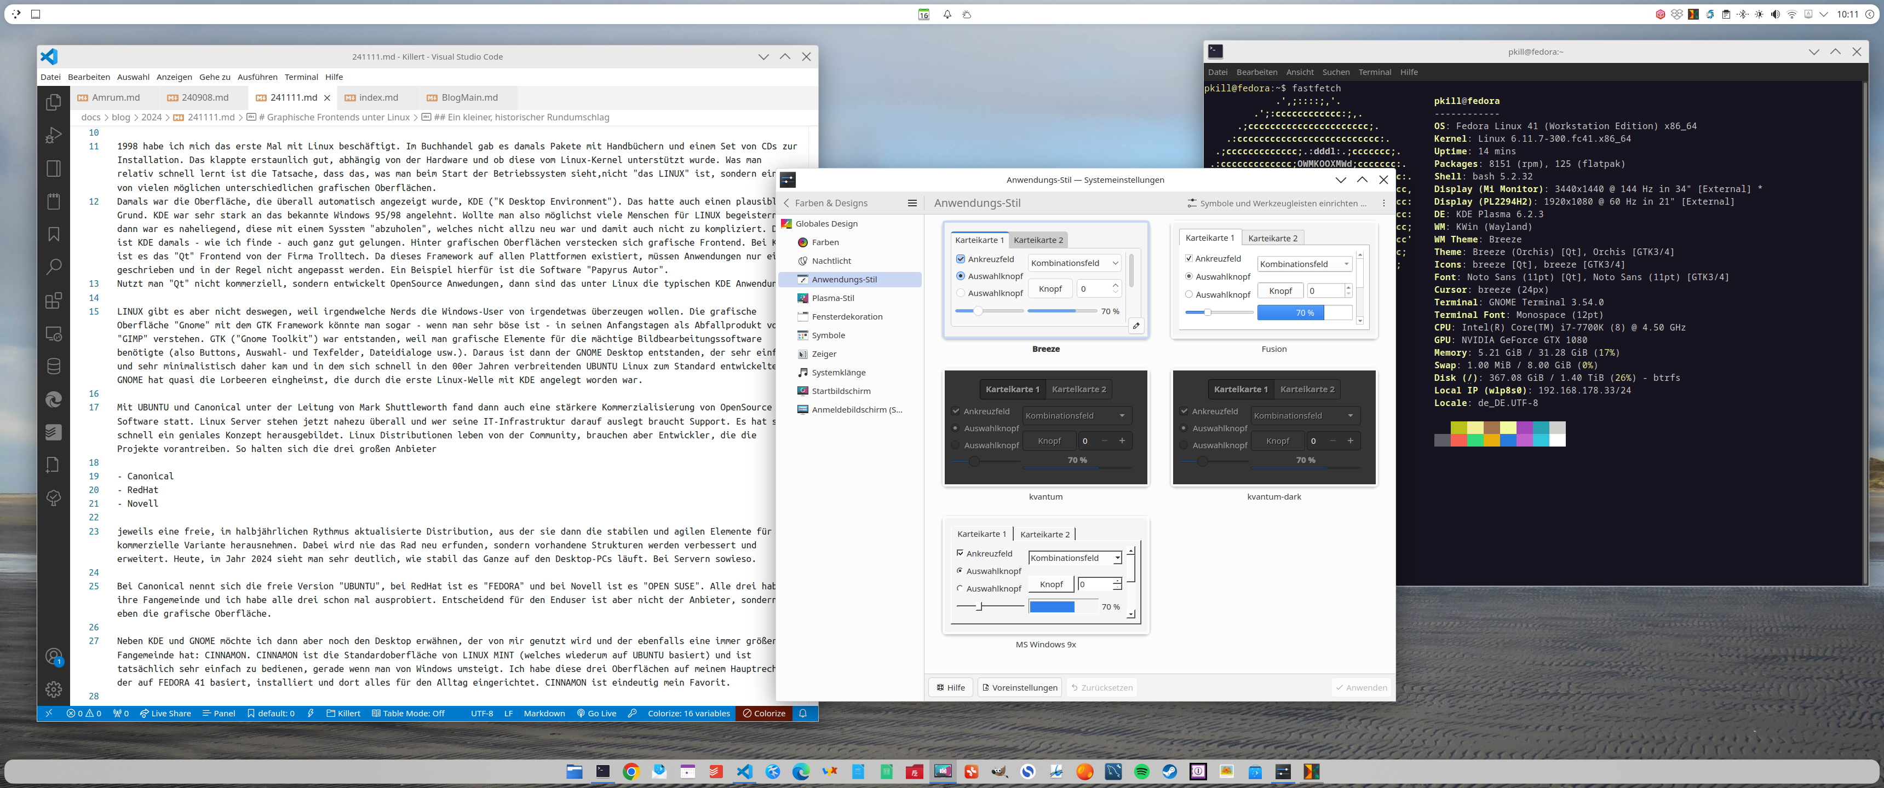Open the clipboard tray icon
Screen dimensions: 1884x788
pyautogui.click(x=1726, y=14)
